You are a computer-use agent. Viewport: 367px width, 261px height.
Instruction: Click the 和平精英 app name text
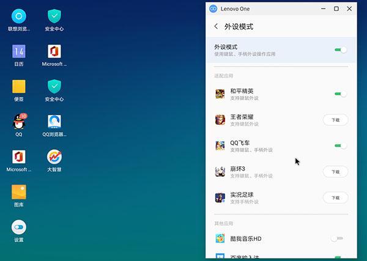(242, 90)
